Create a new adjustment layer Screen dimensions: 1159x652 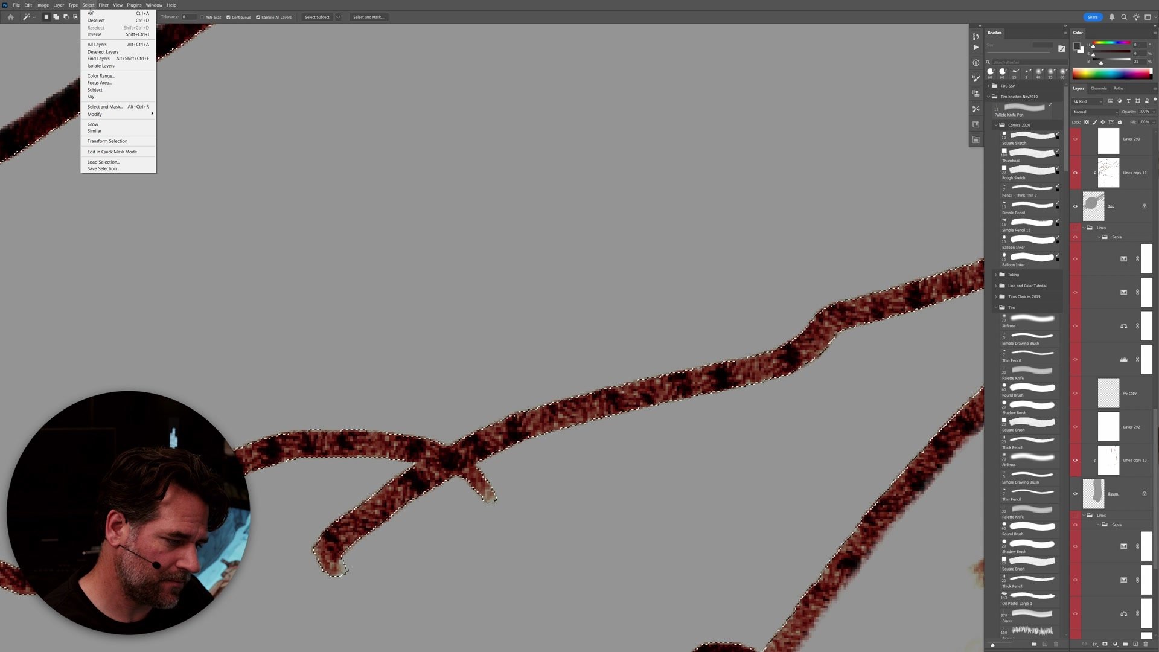coord(1115,644)
